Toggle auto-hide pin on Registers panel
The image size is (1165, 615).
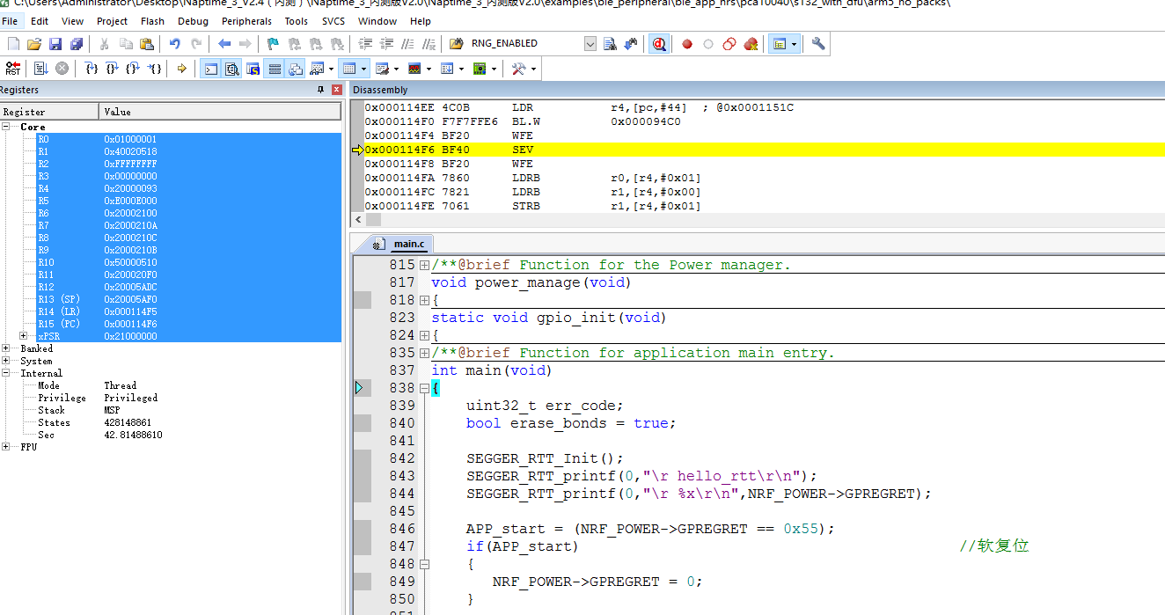pos(321,90)
